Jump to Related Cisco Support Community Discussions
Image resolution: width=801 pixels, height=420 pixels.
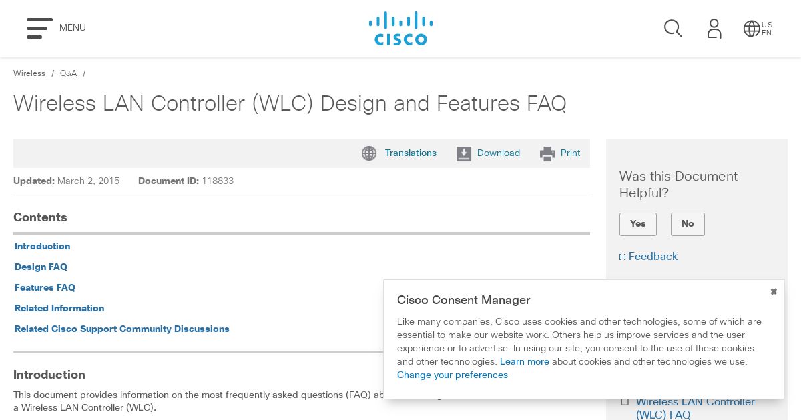122,329
